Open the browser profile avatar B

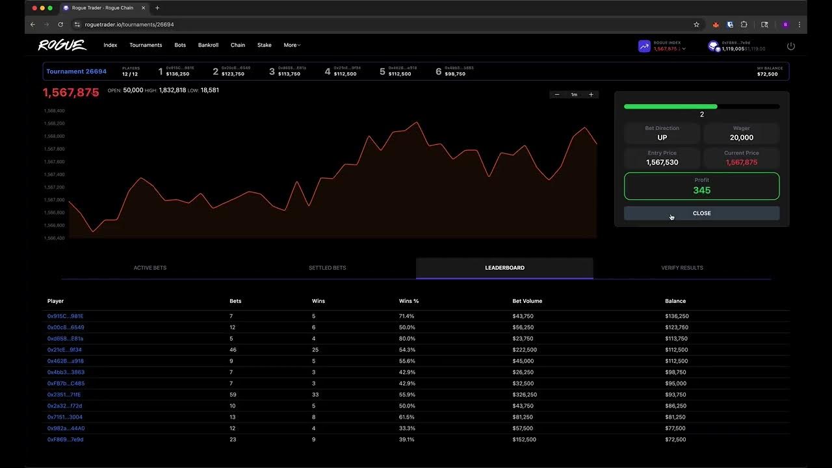pyautogui.click(x=785, y=25)
